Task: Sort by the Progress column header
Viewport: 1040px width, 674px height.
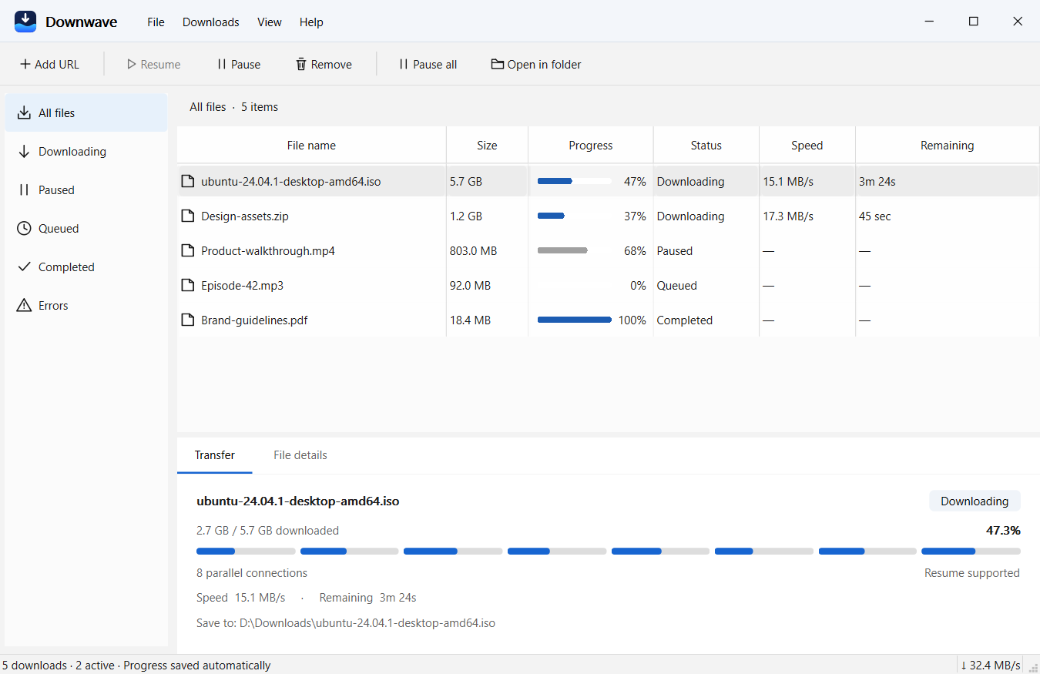Action: [x=591, y=146]
